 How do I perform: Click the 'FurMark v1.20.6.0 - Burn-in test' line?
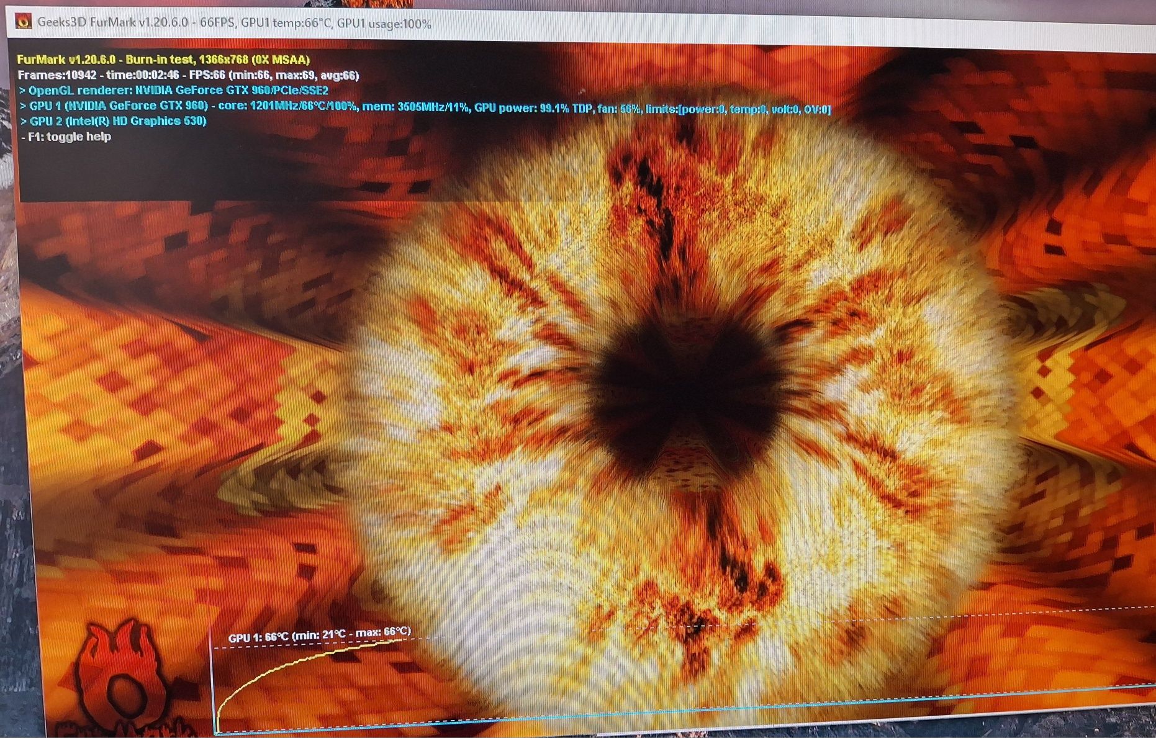tap(163, 60)
